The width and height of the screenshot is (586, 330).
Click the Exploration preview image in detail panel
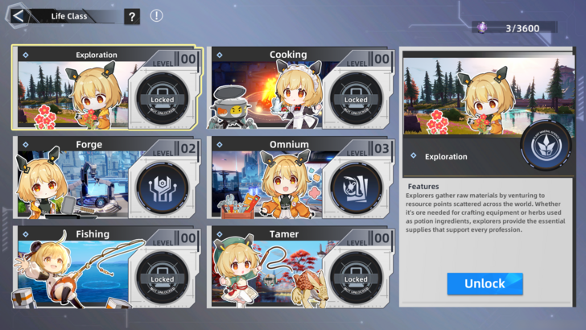pos(488,96)
